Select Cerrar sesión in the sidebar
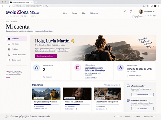The image size is (161, 120). 16,60
